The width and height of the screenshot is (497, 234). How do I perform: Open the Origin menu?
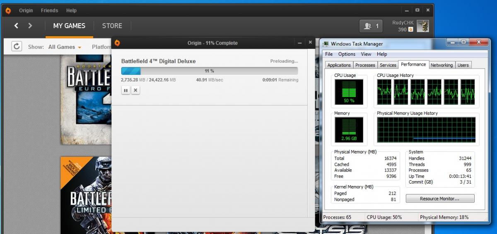(x=26, y=10)
